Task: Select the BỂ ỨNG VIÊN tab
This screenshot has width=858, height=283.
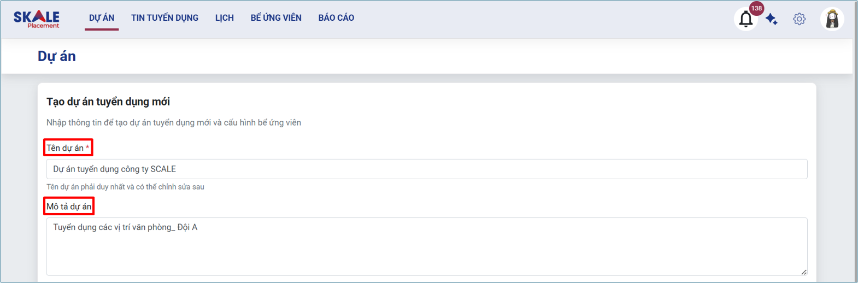Action: (x=276, y=18)
